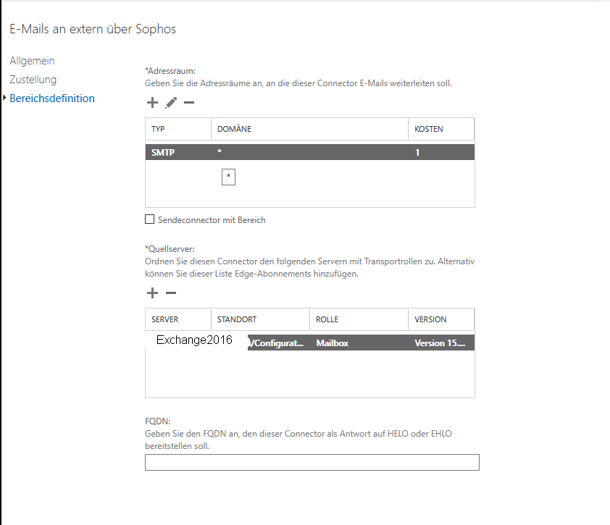Image resolution: width=610 pixels, height=525 pixels.
Task: Add a source server to list
Action: coord(152,293)
